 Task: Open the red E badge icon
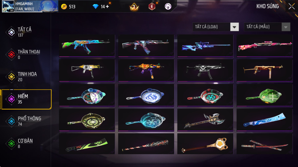pyautogui.click(x=152, y=7)
